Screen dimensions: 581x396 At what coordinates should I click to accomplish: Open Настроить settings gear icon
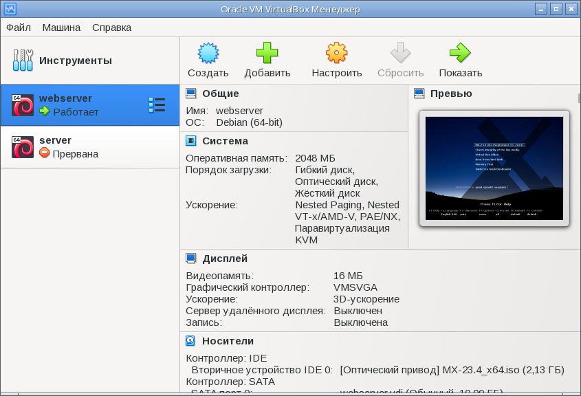click(336, 53)
